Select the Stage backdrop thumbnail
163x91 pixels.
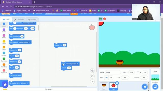pos(155,77)
